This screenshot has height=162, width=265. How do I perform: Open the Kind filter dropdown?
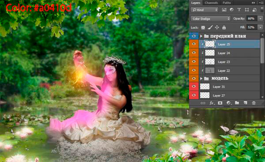[x=204, y=10]
